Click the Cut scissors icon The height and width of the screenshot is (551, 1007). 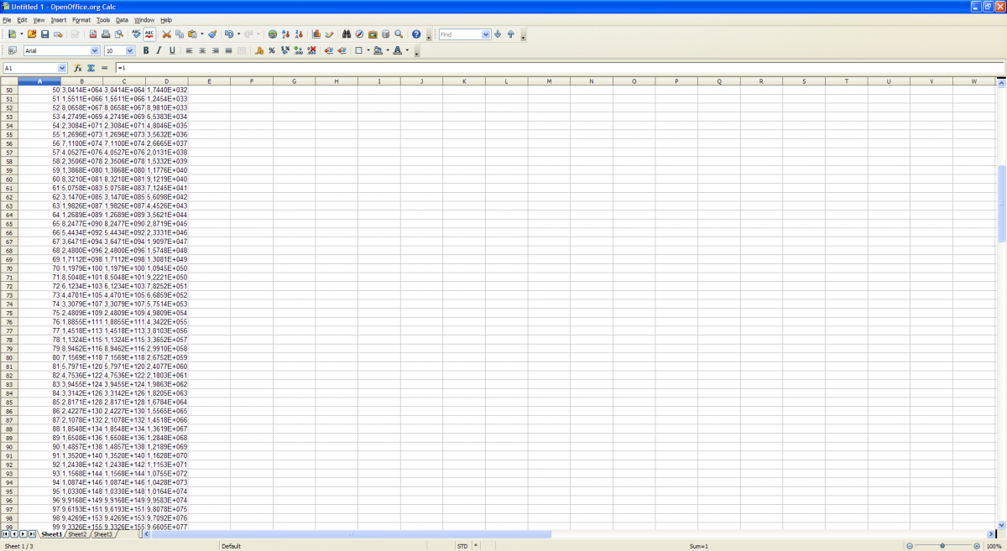[166, 34]
